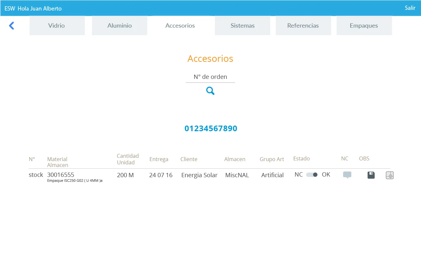Log out with the Salir link
This screenshot has height=263, width=421.
(x=410, y=8)
